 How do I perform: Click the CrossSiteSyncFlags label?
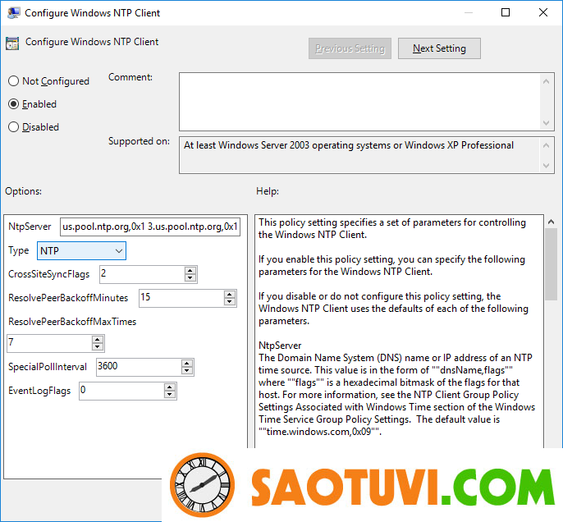coord(49,274)
